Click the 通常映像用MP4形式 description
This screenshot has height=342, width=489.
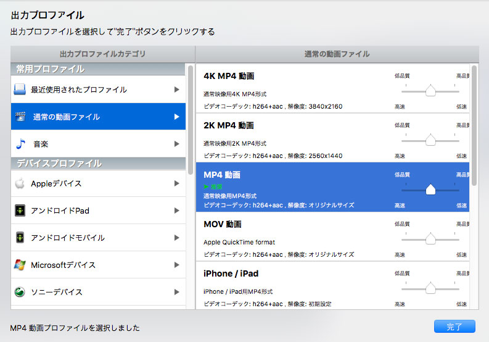click(230, 196)
